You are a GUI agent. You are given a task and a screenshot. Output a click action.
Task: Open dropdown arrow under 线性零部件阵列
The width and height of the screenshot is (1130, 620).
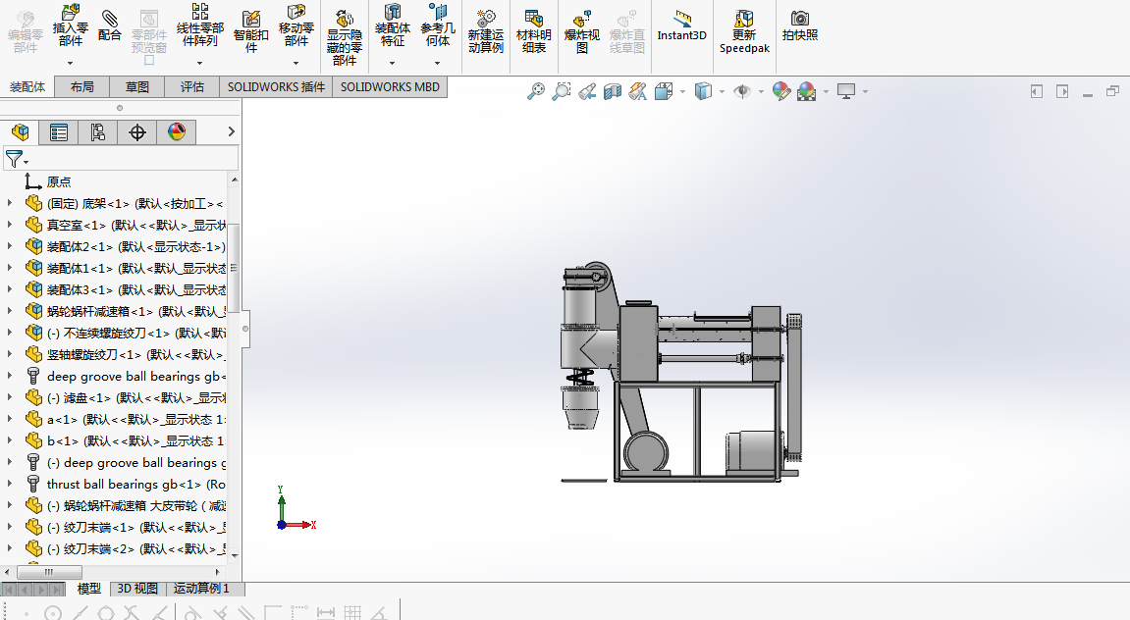tap(199, 64)
